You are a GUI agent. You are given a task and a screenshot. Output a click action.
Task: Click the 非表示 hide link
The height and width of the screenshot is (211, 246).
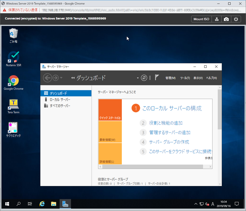(x=208, y=158)
